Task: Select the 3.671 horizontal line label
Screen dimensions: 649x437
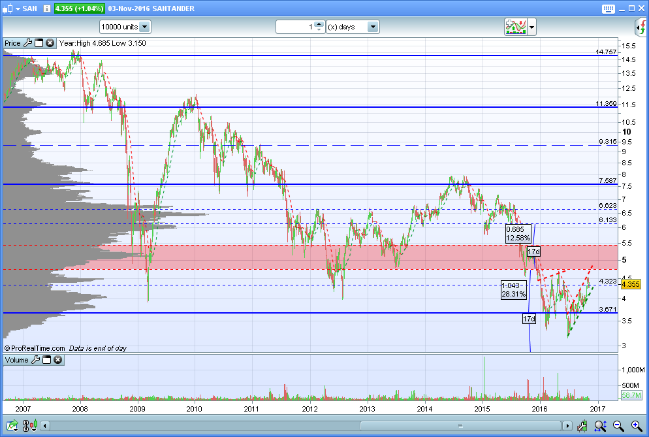Action: (x=608, y=310)
